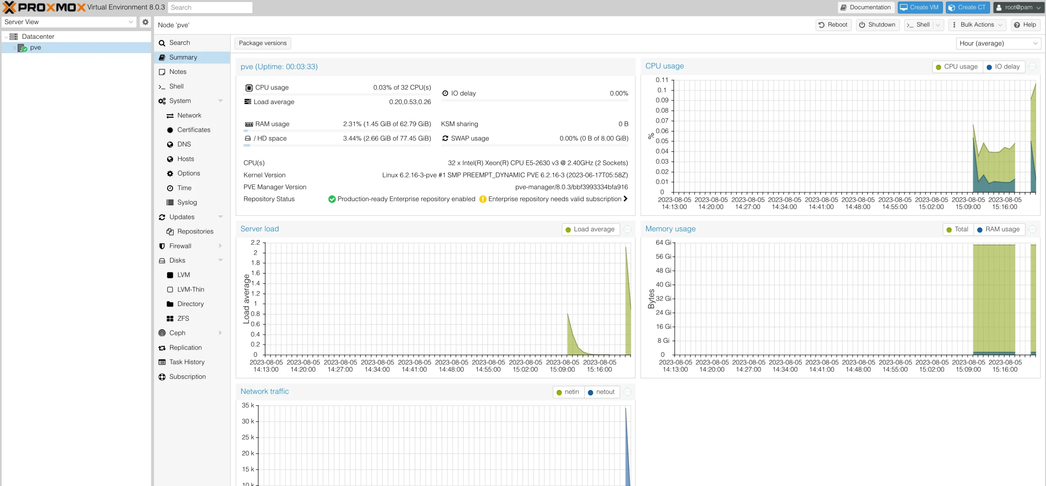Toggle the netin legend series

pyautogui.click(x=568, y=392)
